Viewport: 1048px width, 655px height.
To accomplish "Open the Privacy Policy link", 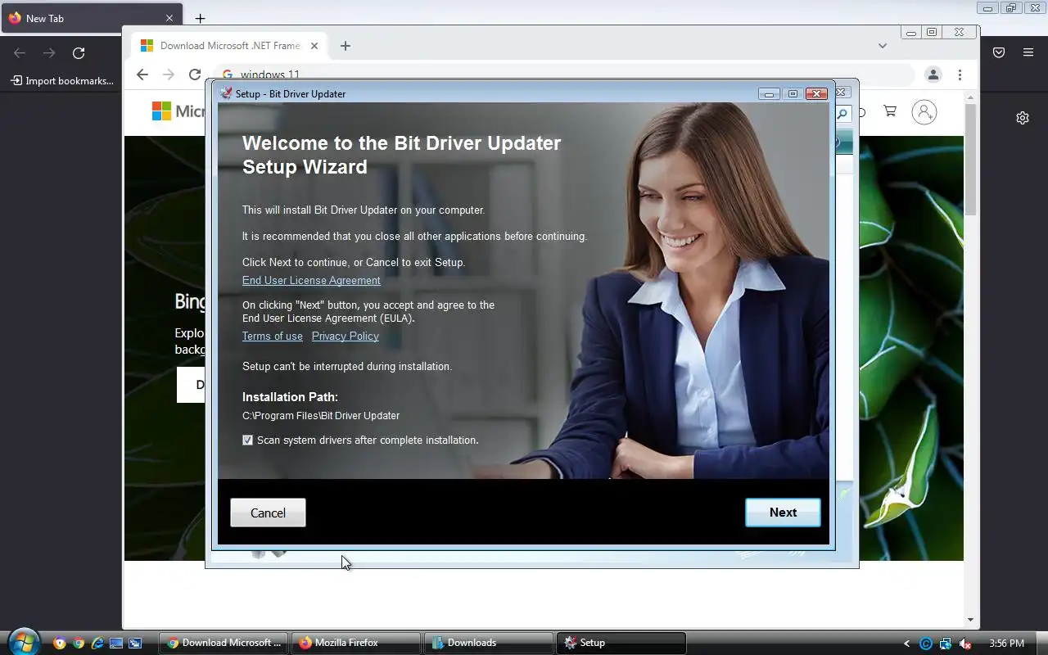I will tap(345, 336).
